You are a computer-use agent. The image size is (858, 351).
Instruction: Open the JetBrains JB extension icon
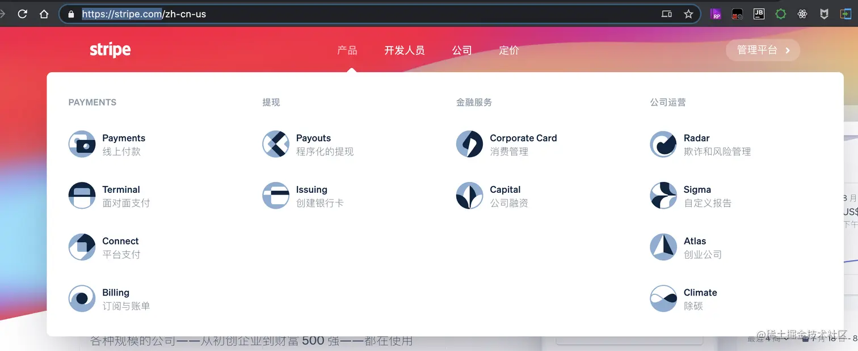pos(759,14)
